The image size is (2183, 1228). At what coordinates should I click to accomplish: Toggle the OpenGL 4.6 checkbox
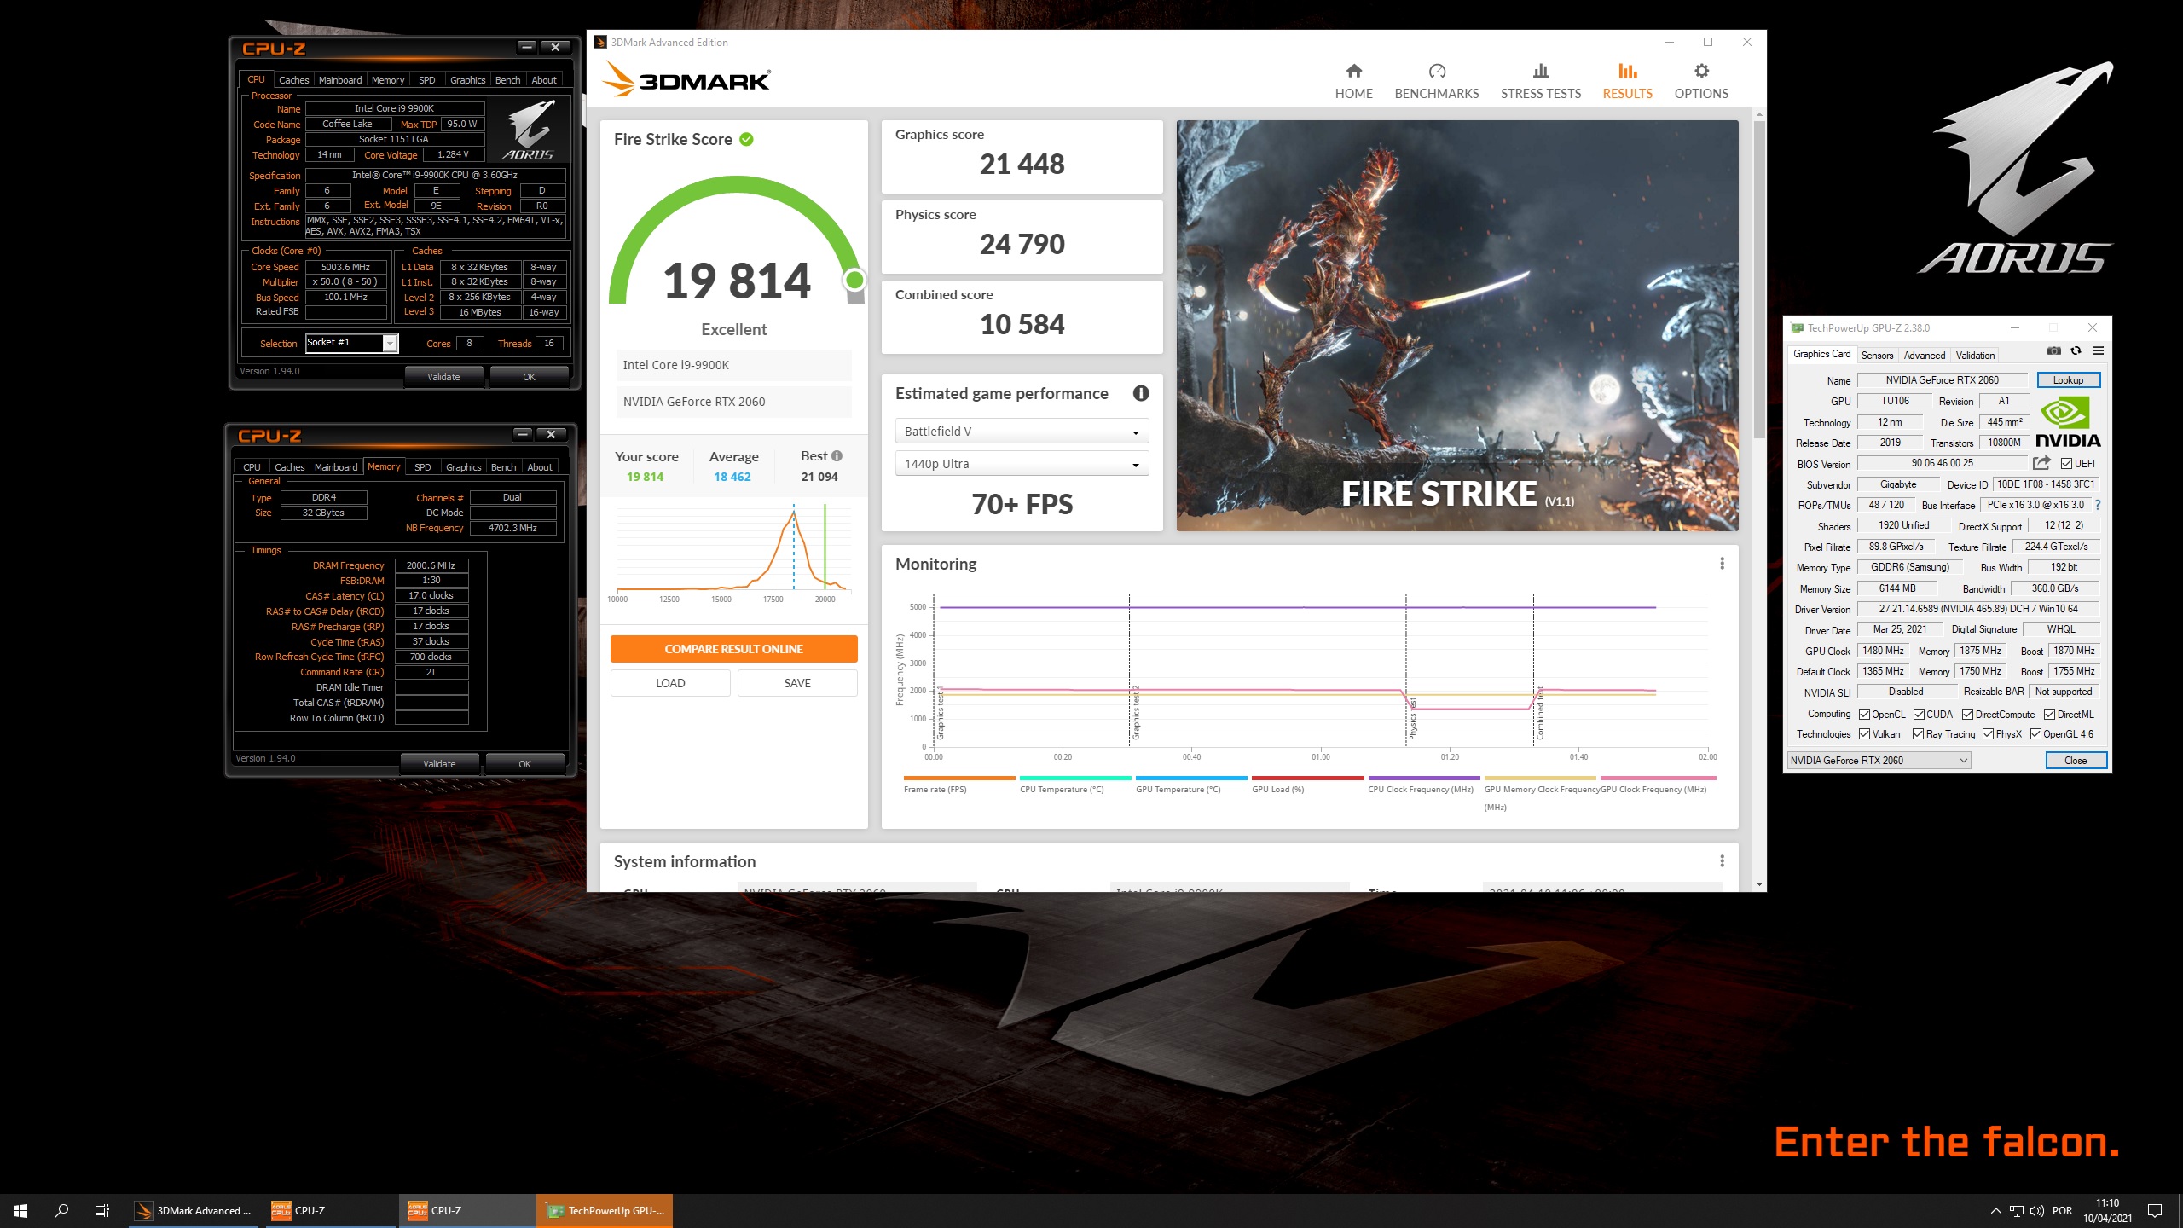(2036, 734)
